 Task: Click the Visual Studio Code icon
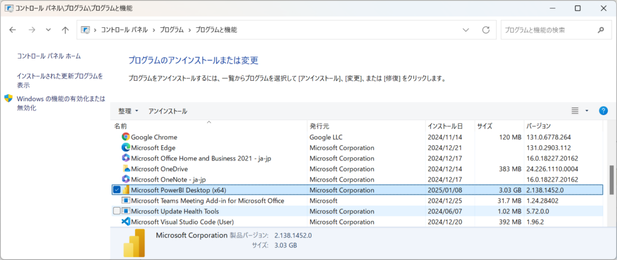[126, 222]
